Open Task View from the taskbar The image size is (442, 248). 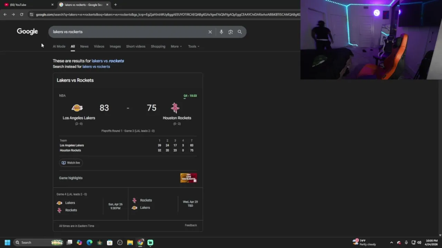point(69,242)
